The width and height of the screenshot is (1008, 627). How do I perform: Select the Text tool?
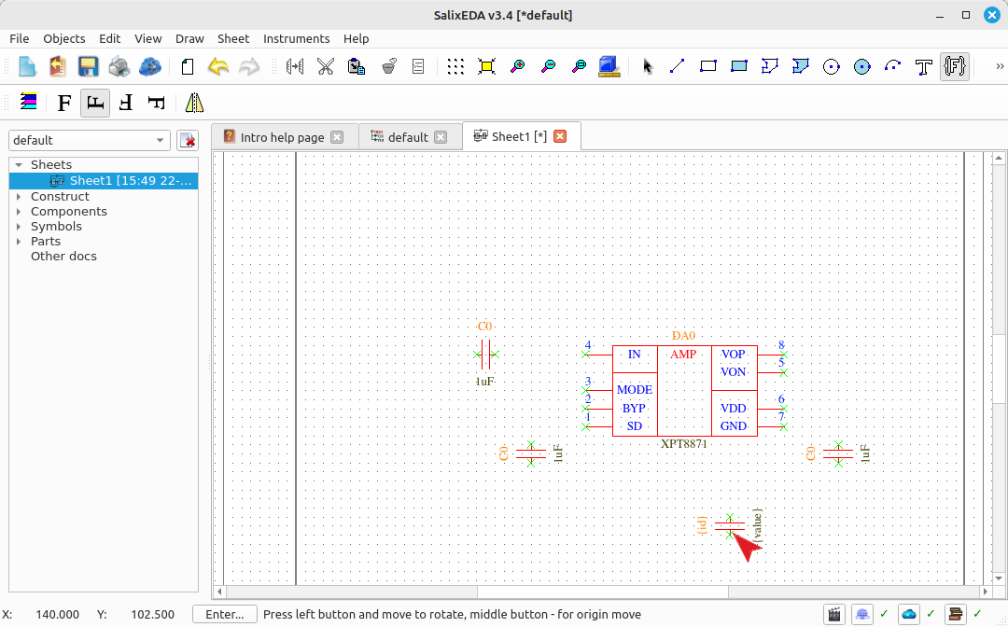click(924, 66)
